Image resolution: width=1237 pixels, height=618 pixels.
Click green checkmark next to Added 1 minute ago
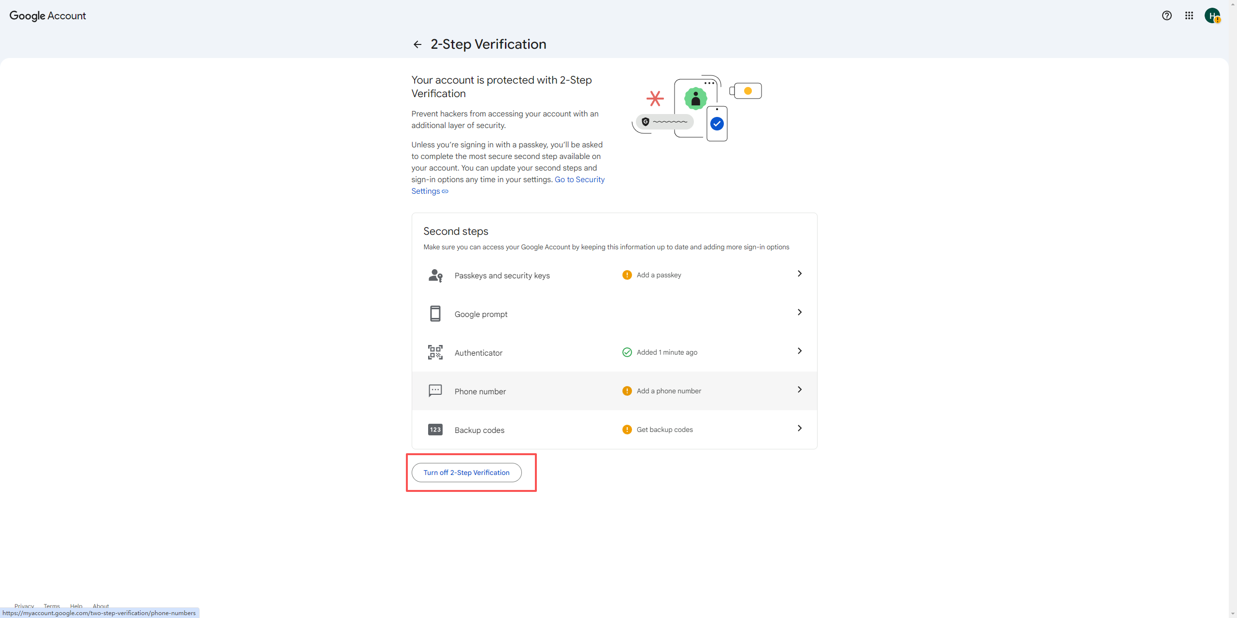point(627,352)
